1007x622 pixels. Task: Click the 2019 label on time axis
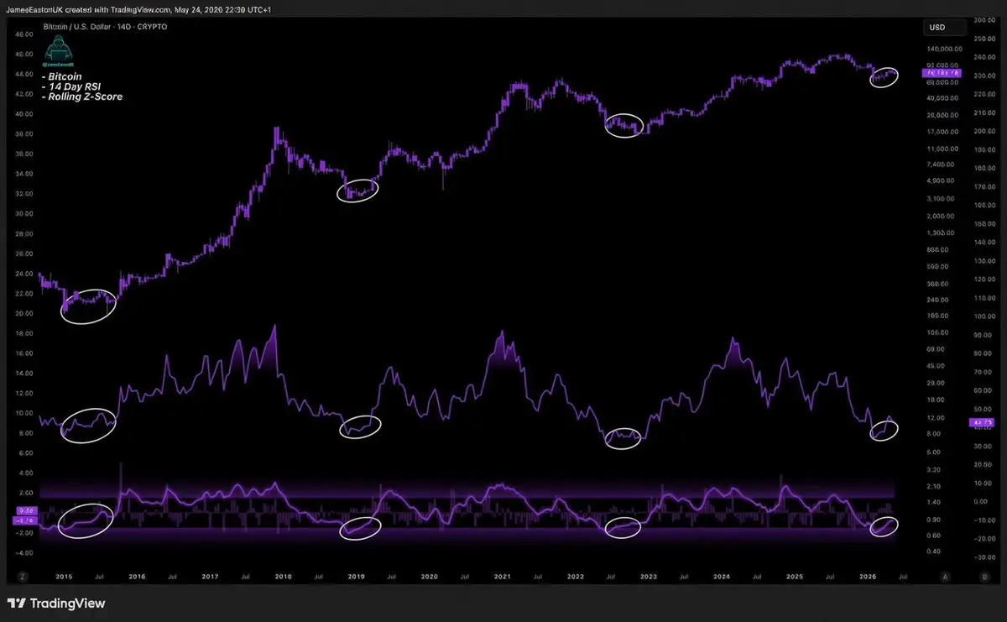[357, 577]
